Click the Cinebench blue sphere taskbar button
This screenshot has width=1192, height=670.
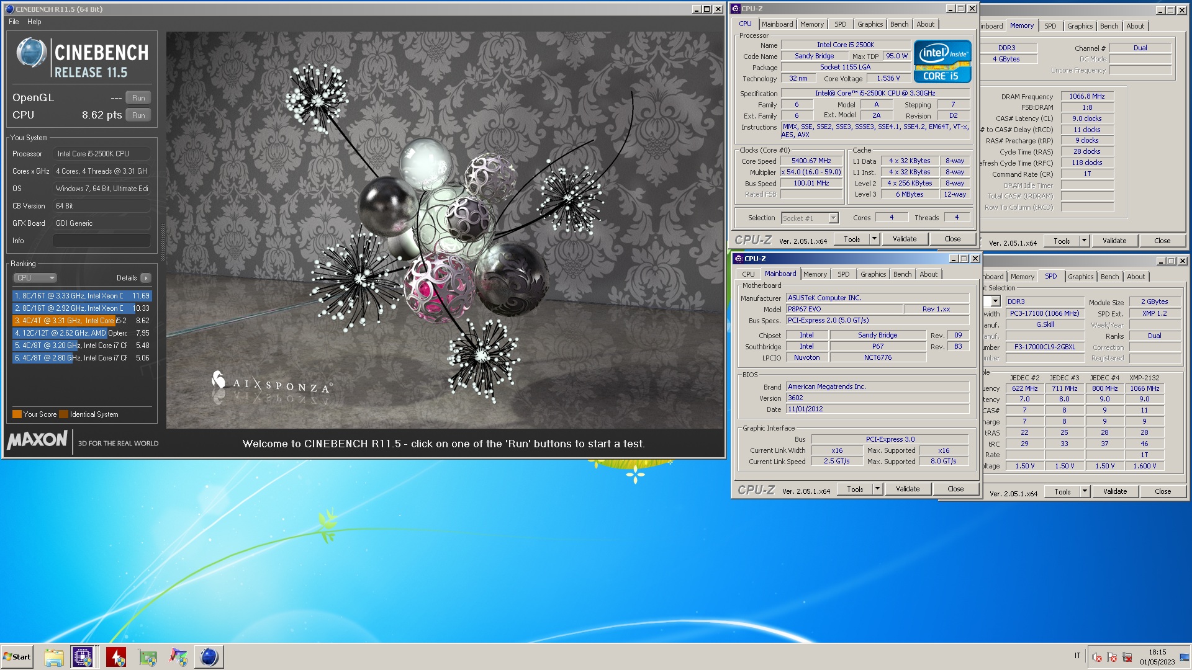209,657
